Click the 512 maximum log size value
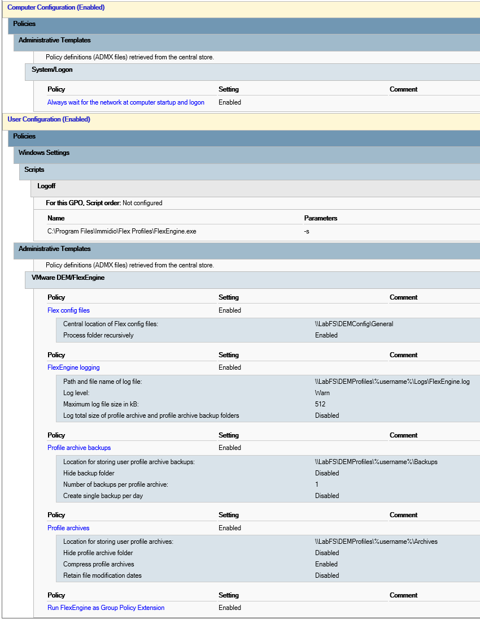Image resolution: width=480 pixels, height=619 pixels. (x=320, y=404)
